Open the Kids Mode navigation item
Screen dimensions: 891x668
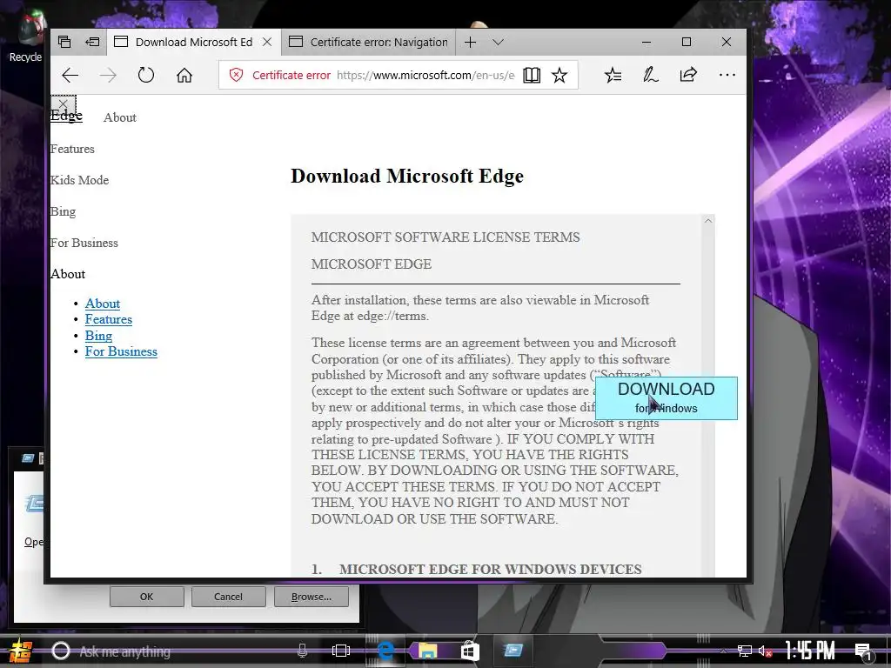[79, 180]
